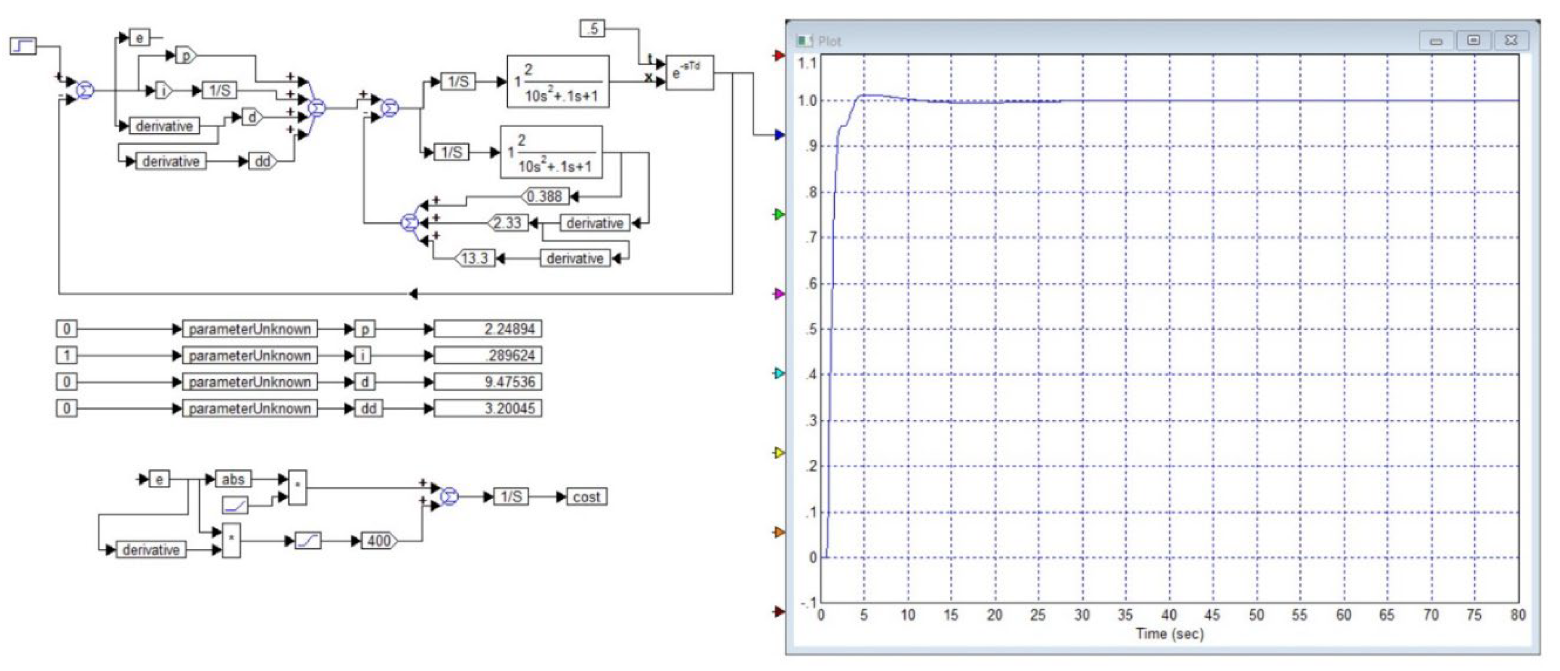Click the step input source block
1560x671 pixels.
coord(24,46)
